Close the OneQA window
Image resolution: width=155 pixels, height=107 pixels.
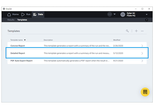tap(149, 9)
